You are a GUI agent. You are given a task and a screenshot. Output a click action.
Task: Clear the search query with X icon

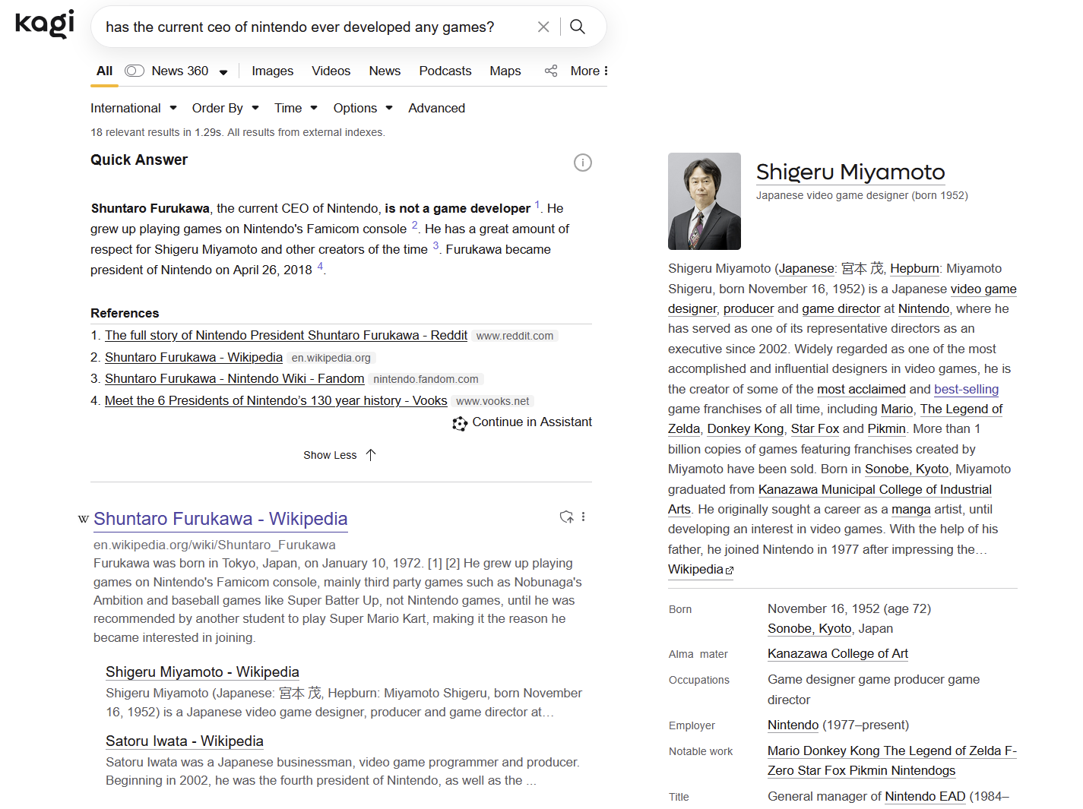[543, 27]
